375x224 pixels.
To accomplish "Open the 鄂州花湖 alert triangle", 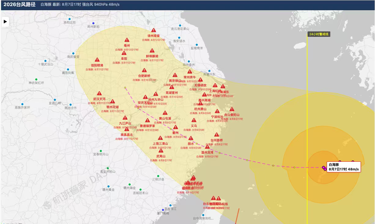I will pyautogui.click(x=113, y=102).
